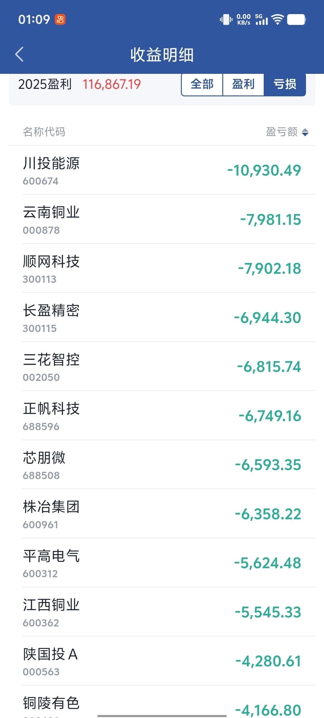Open the 三花智控 002050 entry
The width and height of the screenshot is (324, 718).
coord(162,367)
